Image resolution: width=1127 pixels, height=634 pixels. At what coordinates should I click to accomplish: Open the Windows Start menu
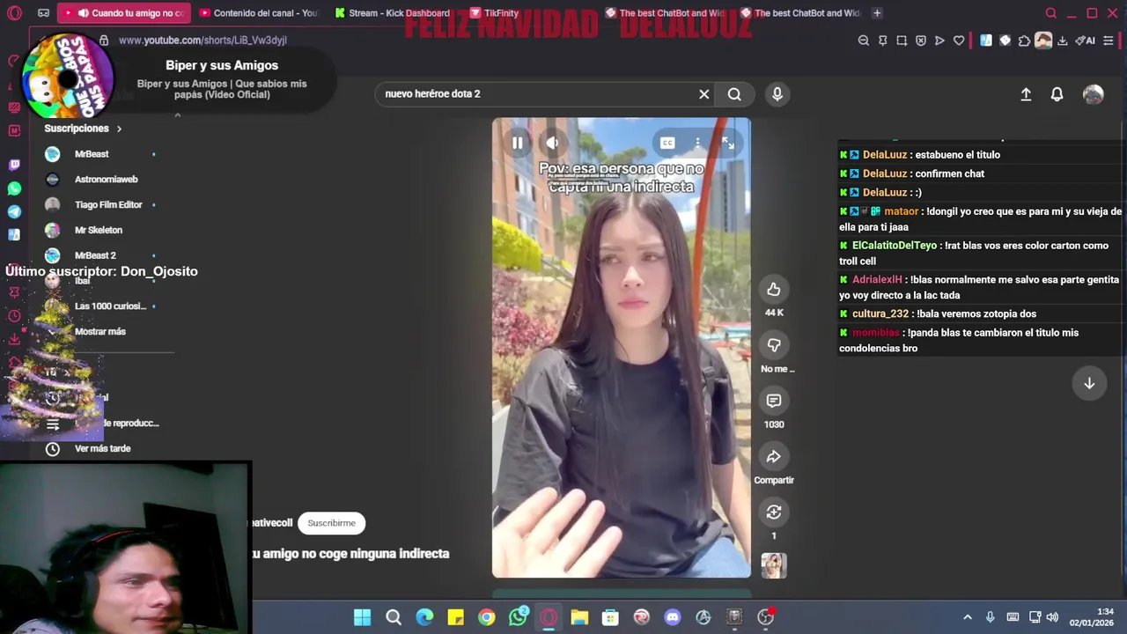pyautogui.click(x=363, y=617)
